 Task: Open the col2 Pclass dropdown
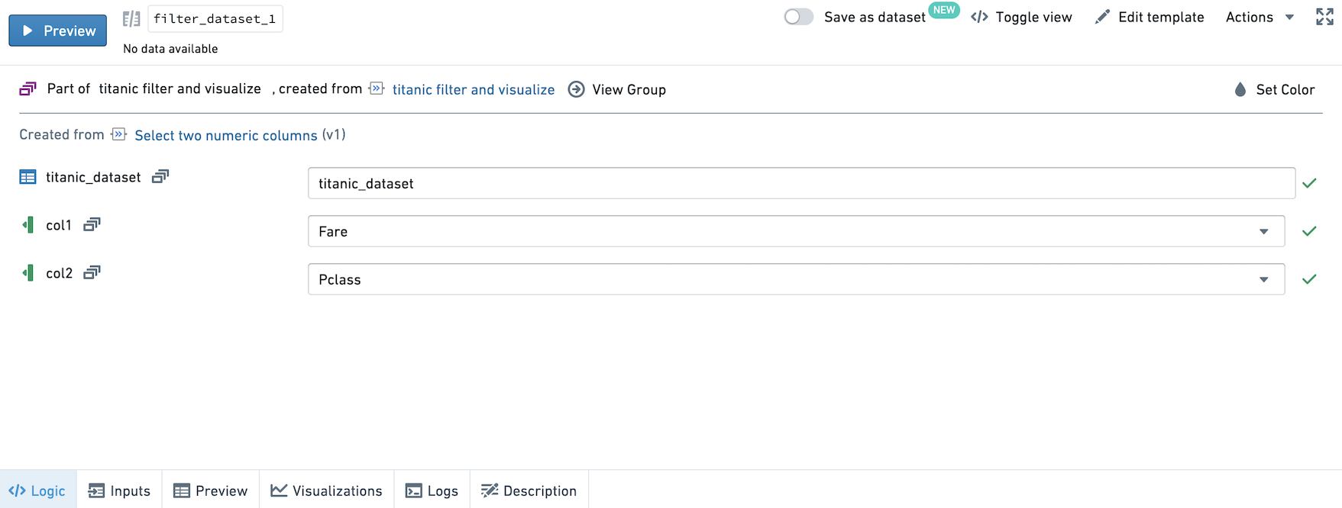click(796, 279)
